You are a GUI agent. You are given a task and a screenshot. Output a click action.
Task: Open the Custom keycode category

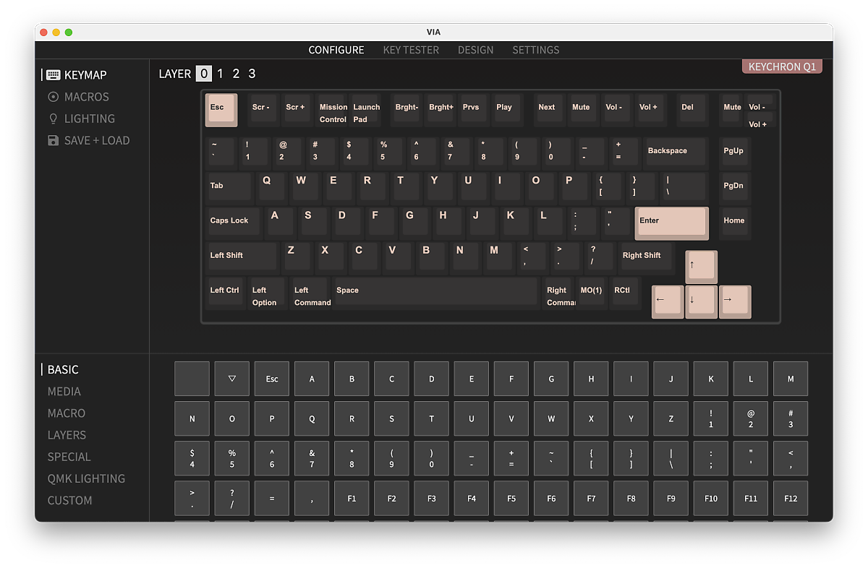(69, 499)
